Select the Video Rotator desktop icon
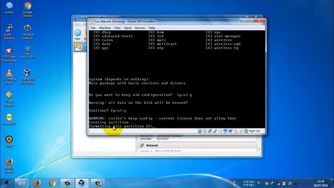Screen dimensions: 334x188 click(x=9, y=99)
